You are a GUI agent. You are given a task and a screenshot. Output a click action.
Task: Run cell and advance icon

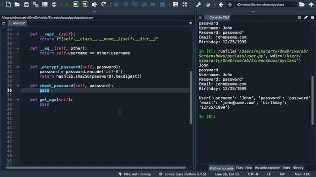(85, 4)
